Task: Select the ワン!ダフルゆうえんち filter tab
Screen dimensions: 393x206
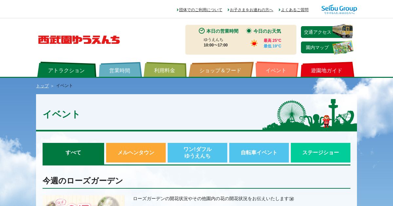Action: click(x=197, y=153)
